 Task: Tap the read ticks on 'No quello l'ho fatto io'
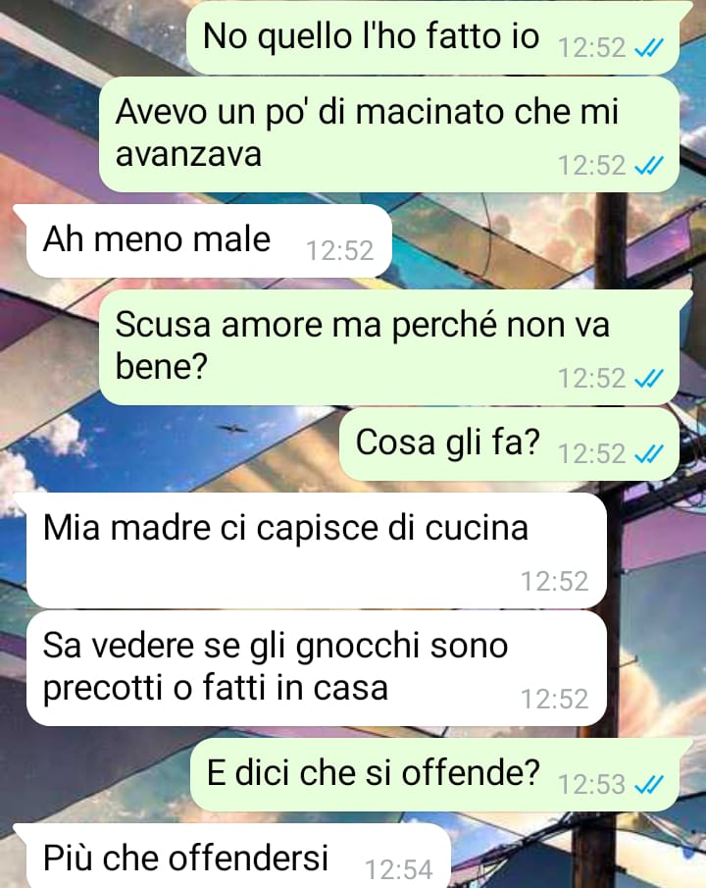point(649,49)
